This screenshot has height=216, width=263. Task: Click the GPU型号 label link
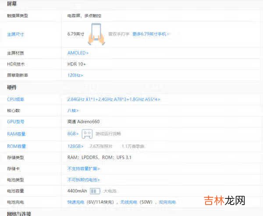pyautogui.click(x=16, y=121)
